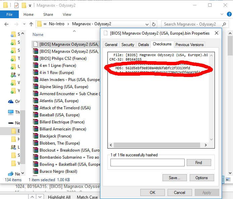Click browser Match Case option
The height and width of the screenshot is (199, 233).
pyautogui.click(x=87, y=197)
